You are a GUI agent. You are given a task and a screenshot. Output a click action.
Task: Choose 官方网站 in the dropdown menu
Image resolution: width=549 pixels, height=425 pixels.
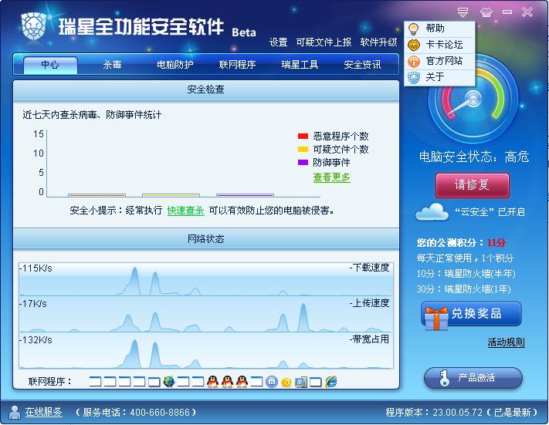439,61
